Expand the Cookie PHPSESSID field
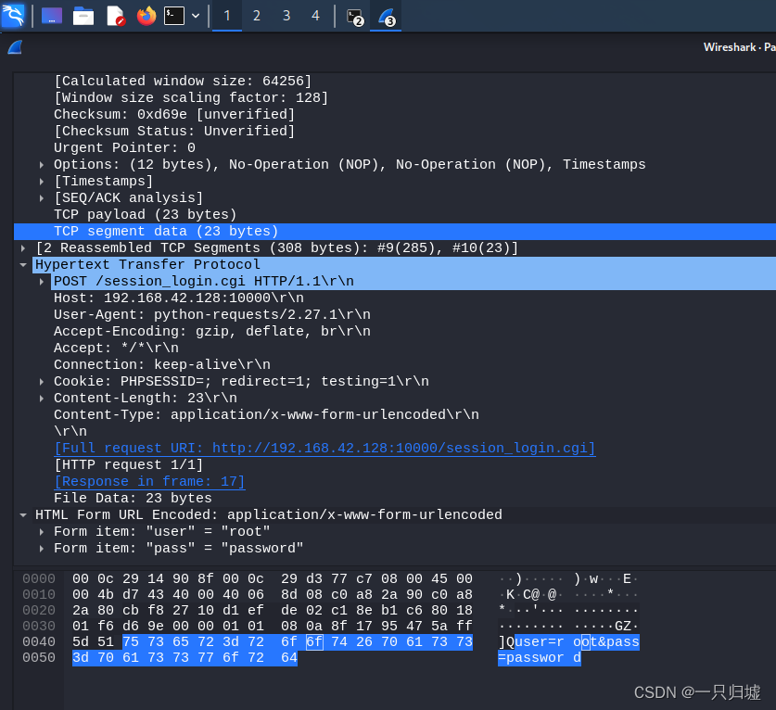Screen dimensions: 776x710 [x=42, y=381]
